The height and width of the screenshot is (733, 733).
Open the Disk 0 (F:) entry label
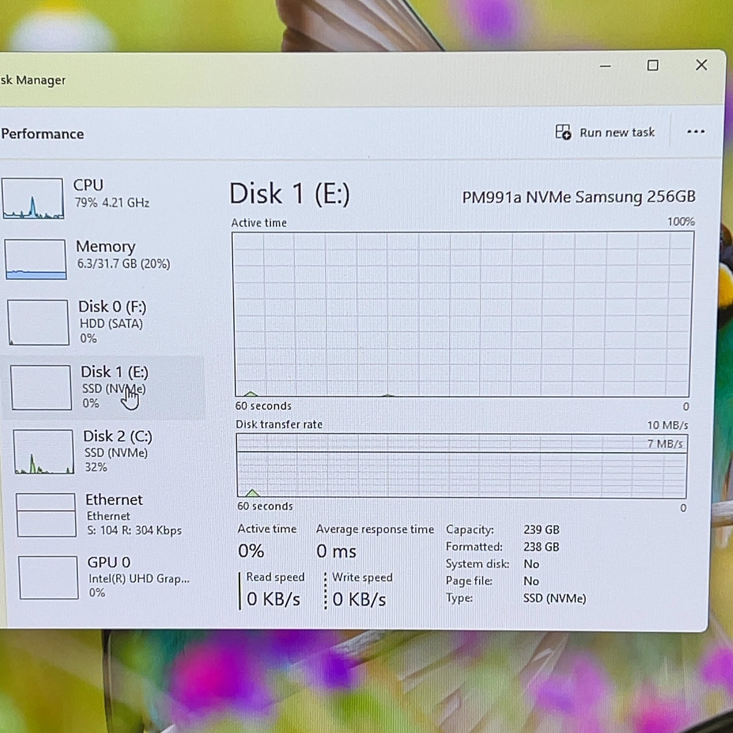[112, 307]
